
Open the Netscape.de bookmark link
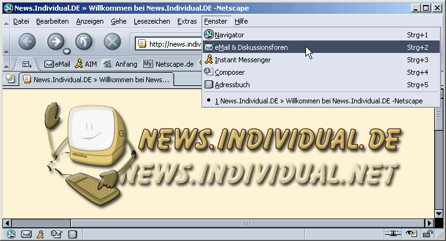169,64
